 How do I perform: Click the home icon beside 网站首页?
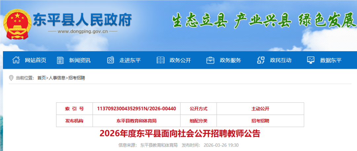coord(16,60)
